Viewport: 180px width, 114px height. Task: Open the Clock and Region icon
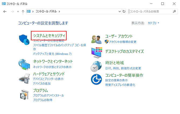[x=96, y=66]
